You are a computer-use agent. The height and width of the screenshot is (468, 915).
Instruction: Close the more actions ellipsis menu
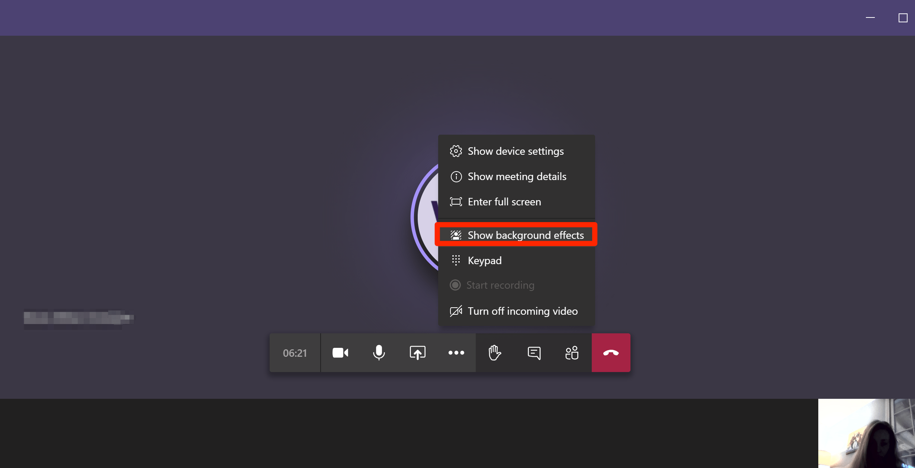click(456, 353)
